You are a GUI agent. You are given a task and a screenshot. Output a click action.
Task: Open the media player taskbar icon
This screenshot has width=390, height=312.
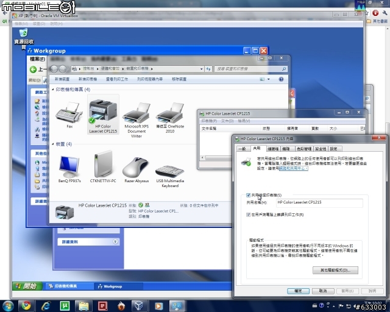coord(158,306)
